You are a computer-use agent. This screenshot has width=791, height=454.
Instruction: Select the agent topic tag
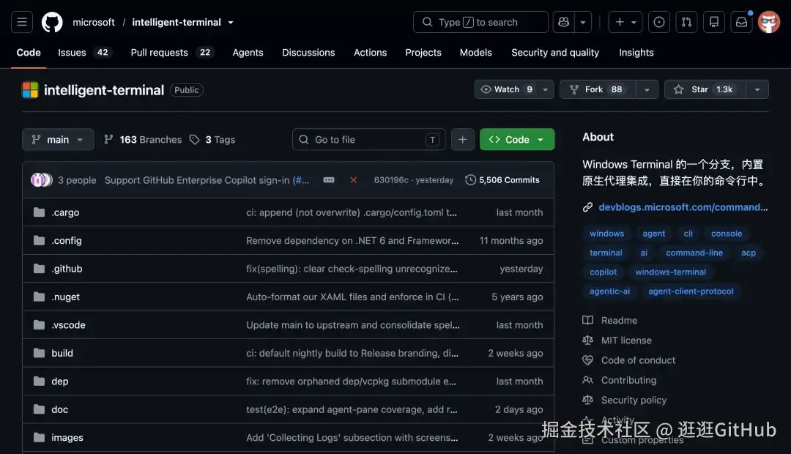654,234
